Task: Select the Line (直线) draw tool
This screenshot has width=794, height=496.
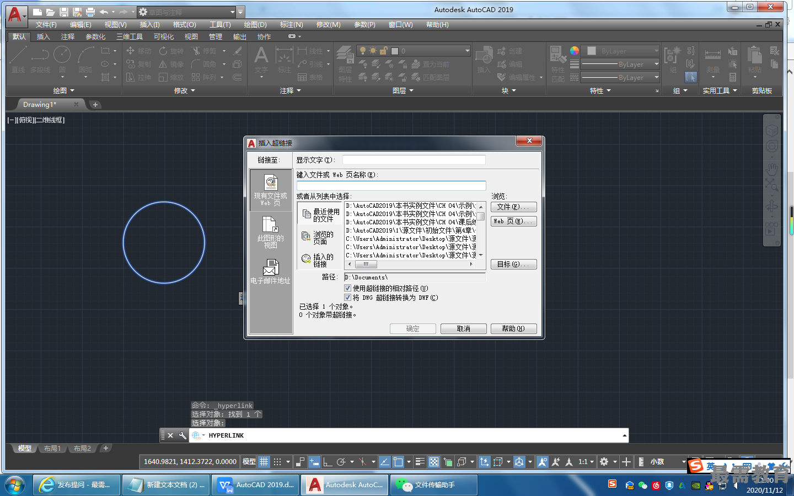Action: point(18,59)
